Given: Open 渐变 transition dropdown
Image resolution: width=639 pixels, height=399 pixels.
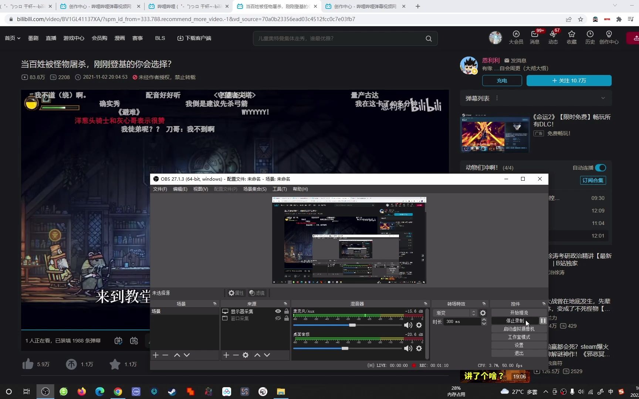Looking at the screenshot, I should [455, 313].
